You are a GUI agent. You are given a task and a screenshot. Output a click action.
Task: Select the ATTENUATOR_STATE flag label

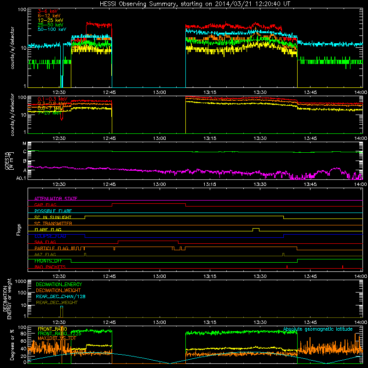click(x=56, y=199)
